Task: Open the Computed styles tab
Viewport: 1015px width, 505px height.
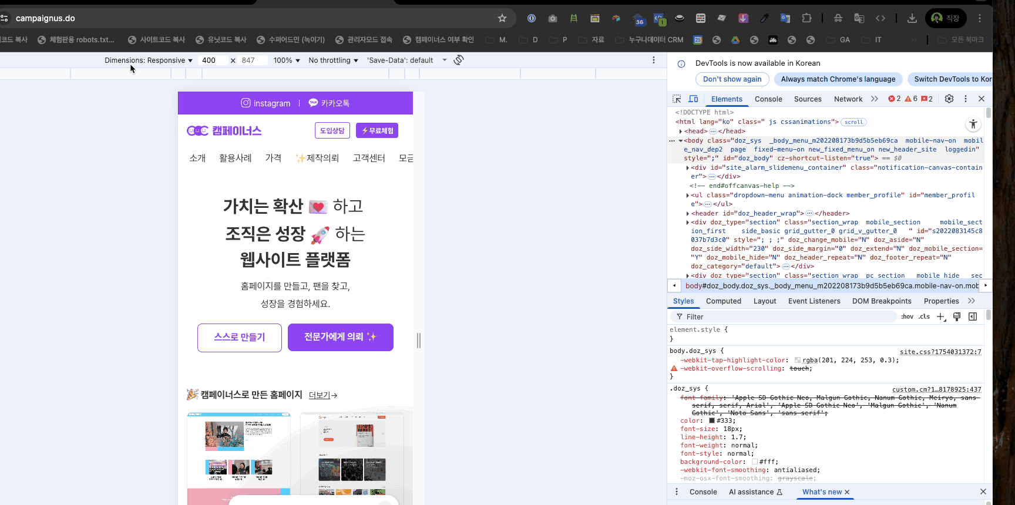Action: pyautogui.click(x=723, y=301)
